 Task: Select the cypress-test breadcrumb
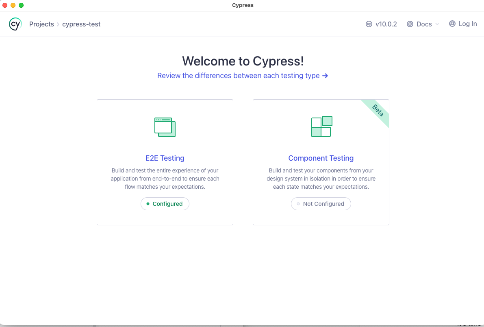coord(81,24)
